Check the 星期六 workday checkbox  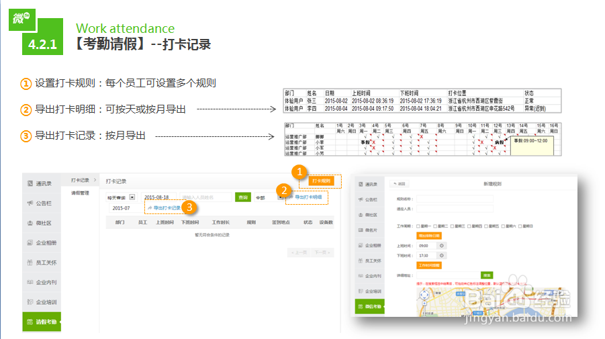pos(503,226)
